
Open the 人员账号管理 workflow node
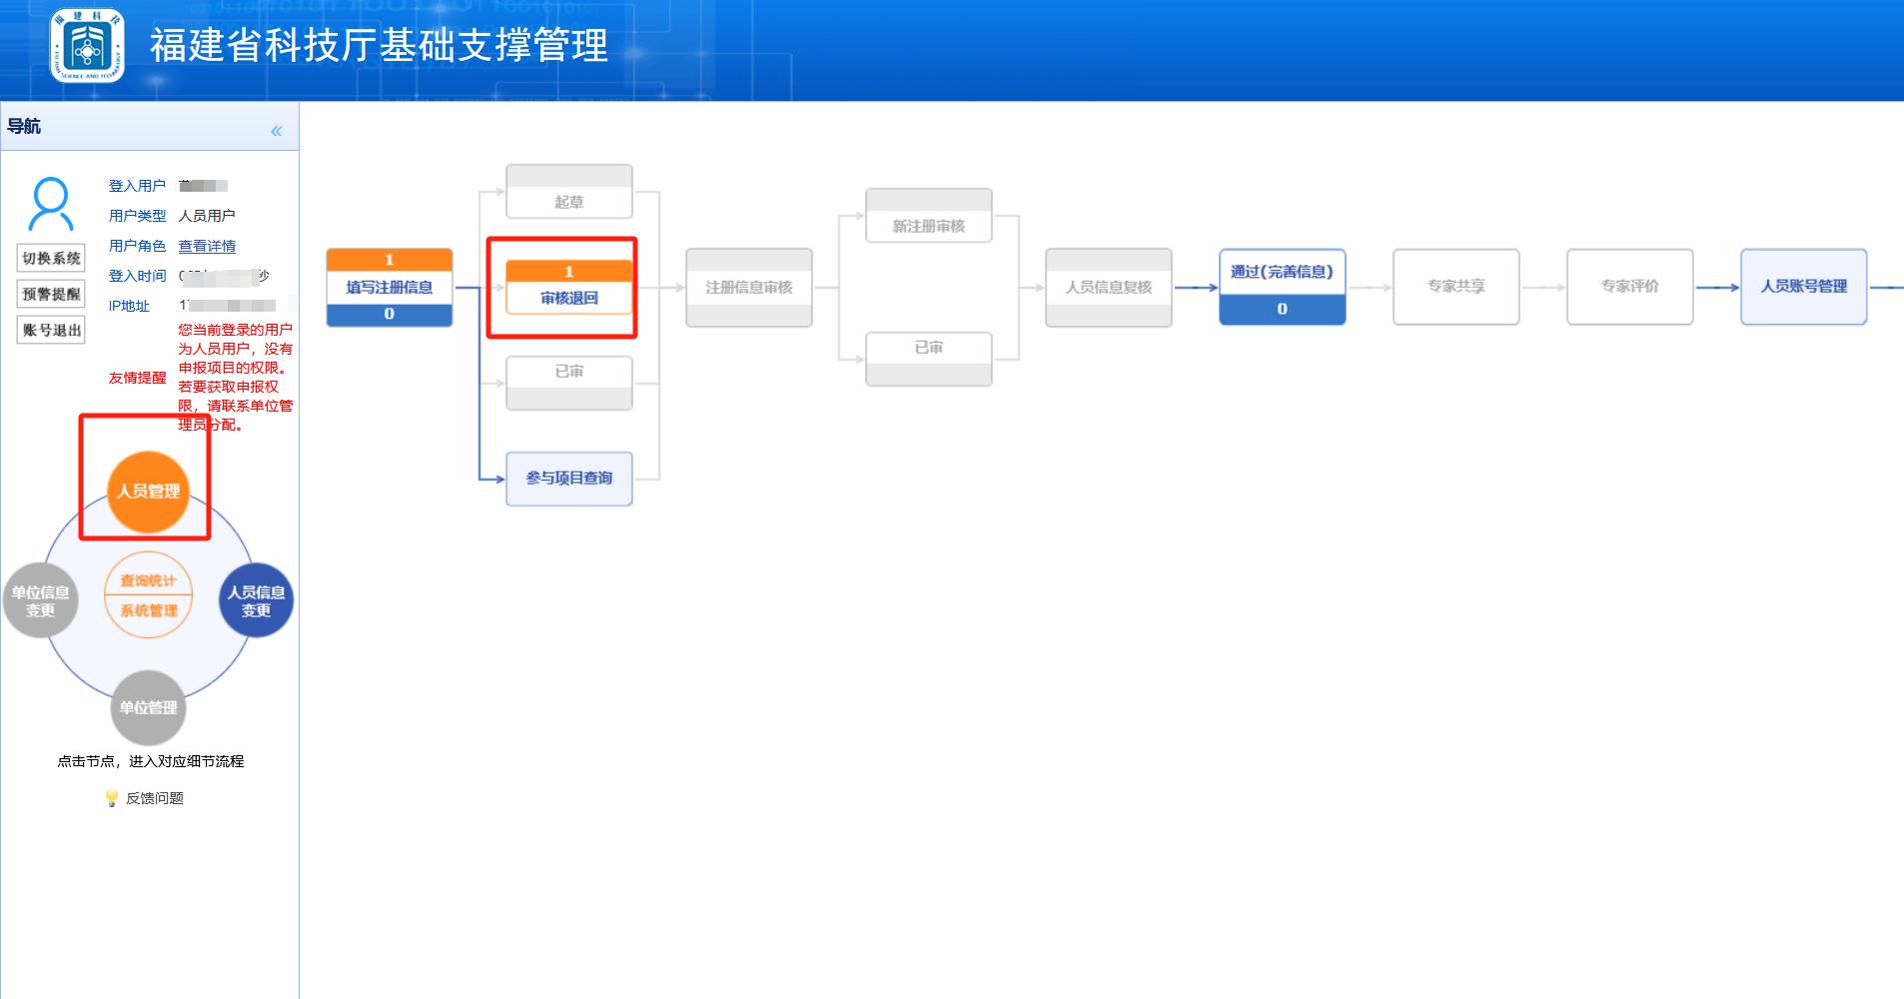pyautogui.click(x=1804, y=287)
